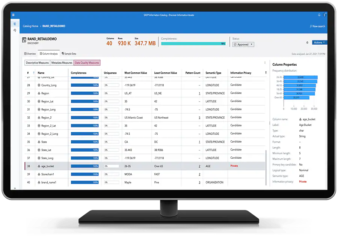Click the completeness bar for Region row
Image resolution: width=338 pixels, height=236 pixels.
click(85, 93)
